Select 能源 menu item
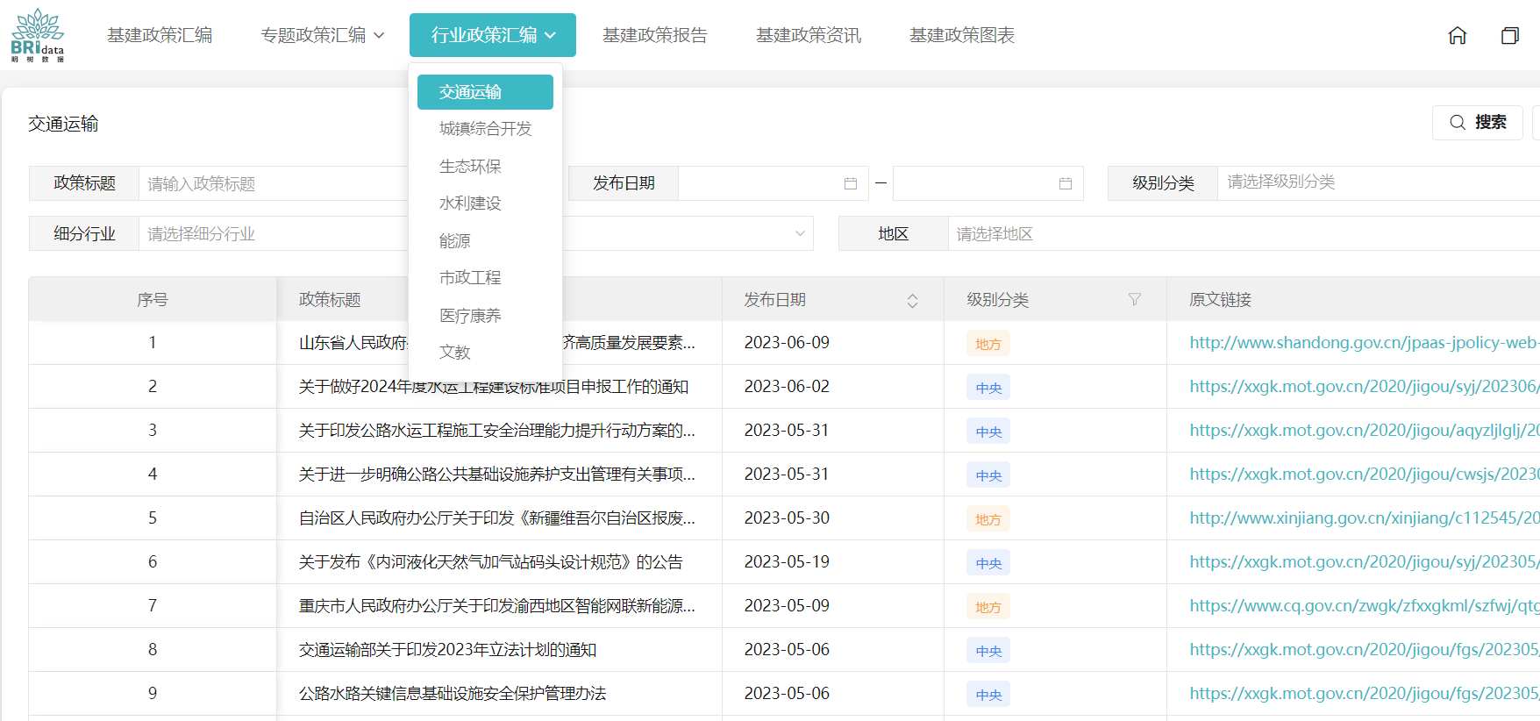Viewport: 1540px width, 721px height. (x=485, y=241)
